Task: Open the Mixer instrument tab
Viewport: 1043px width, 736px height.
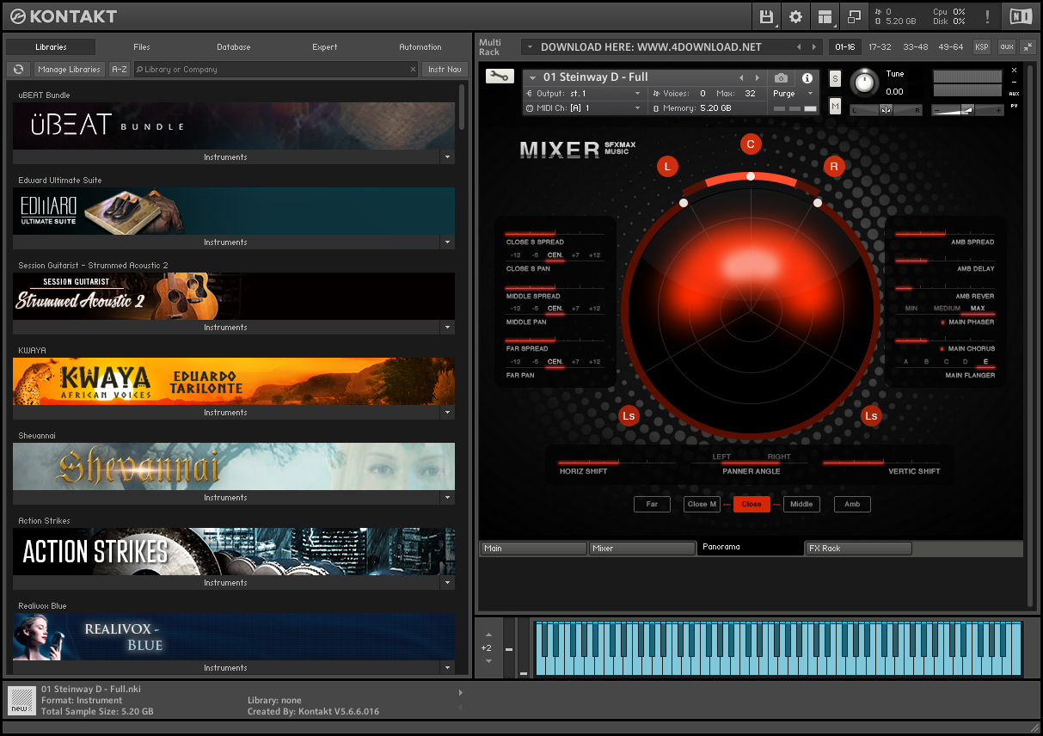Action: click(641, 549)
